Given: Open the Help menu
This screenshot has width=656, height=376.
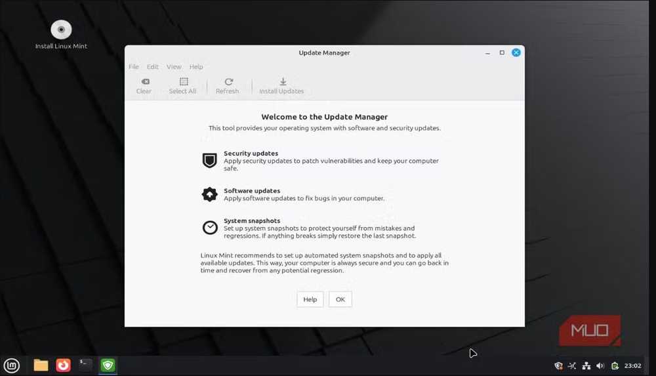Looking at the screenshot, I should 195,66.
